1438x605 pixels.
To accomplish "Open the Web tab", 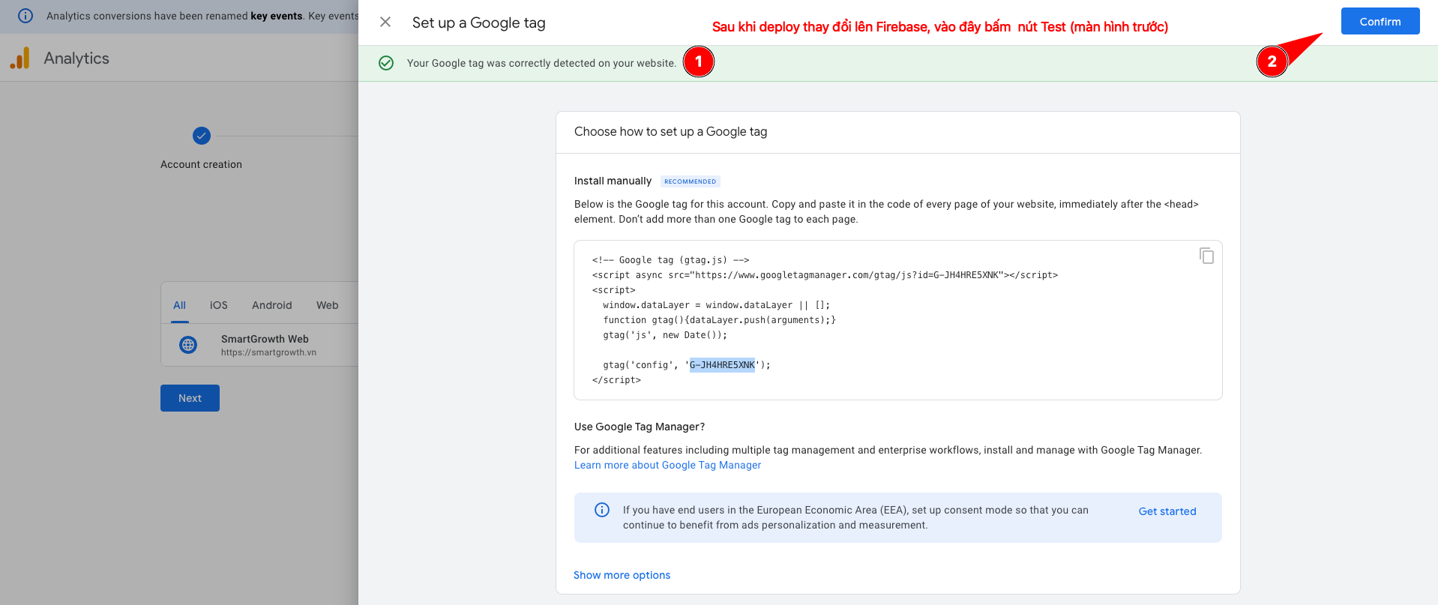I will pos(327,305).
